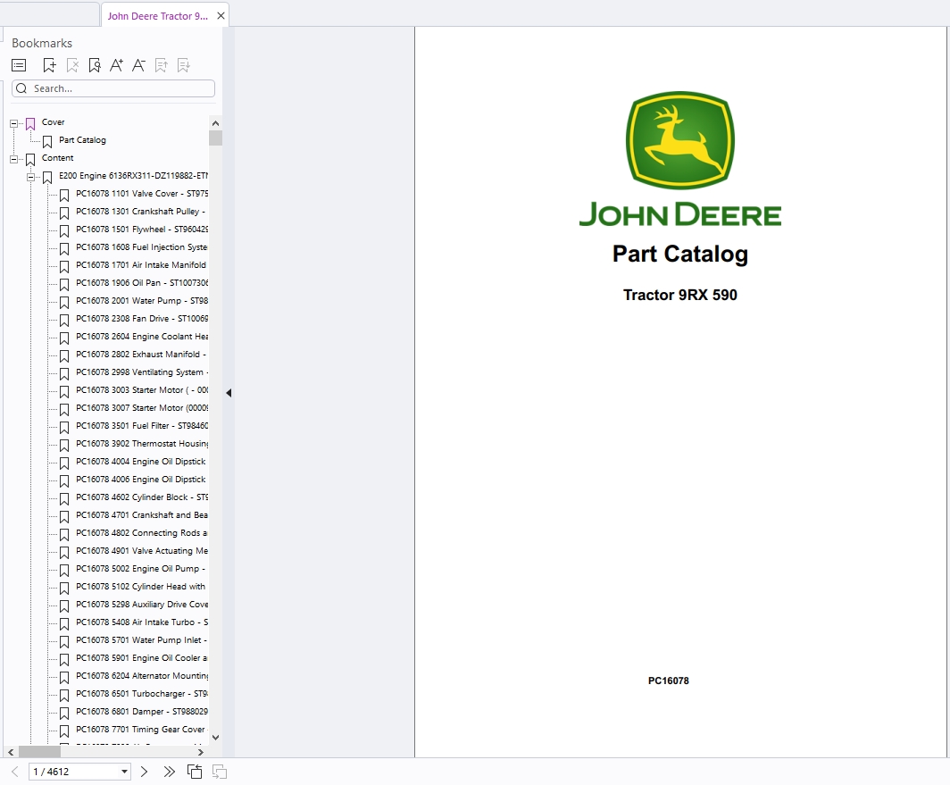The width and height of the screenshot is (950, 785).
Task: Hide the bookmarks panel with side arrow
Action: 229,393
